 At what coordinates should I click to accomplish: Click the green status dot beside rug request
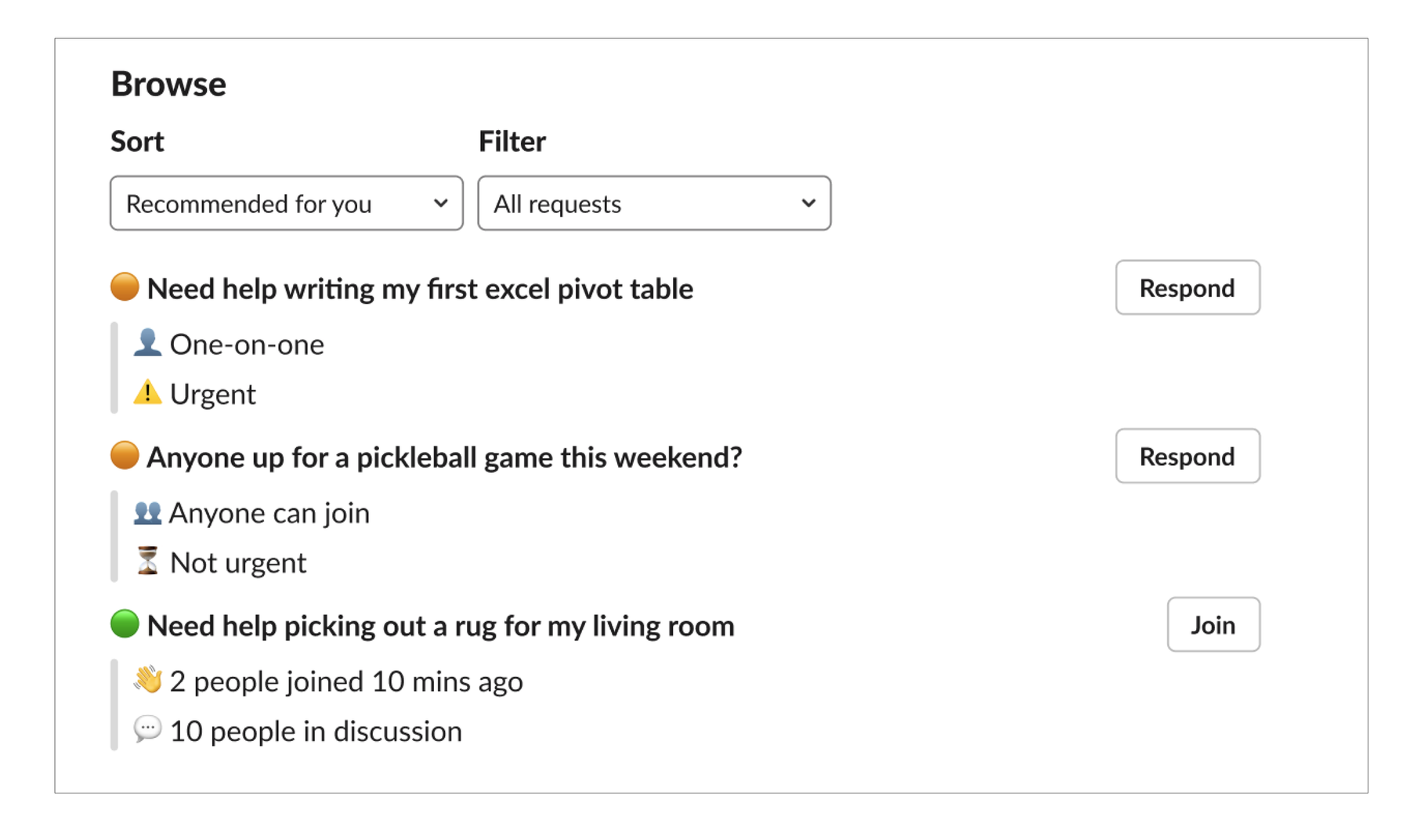pos(125,624)
